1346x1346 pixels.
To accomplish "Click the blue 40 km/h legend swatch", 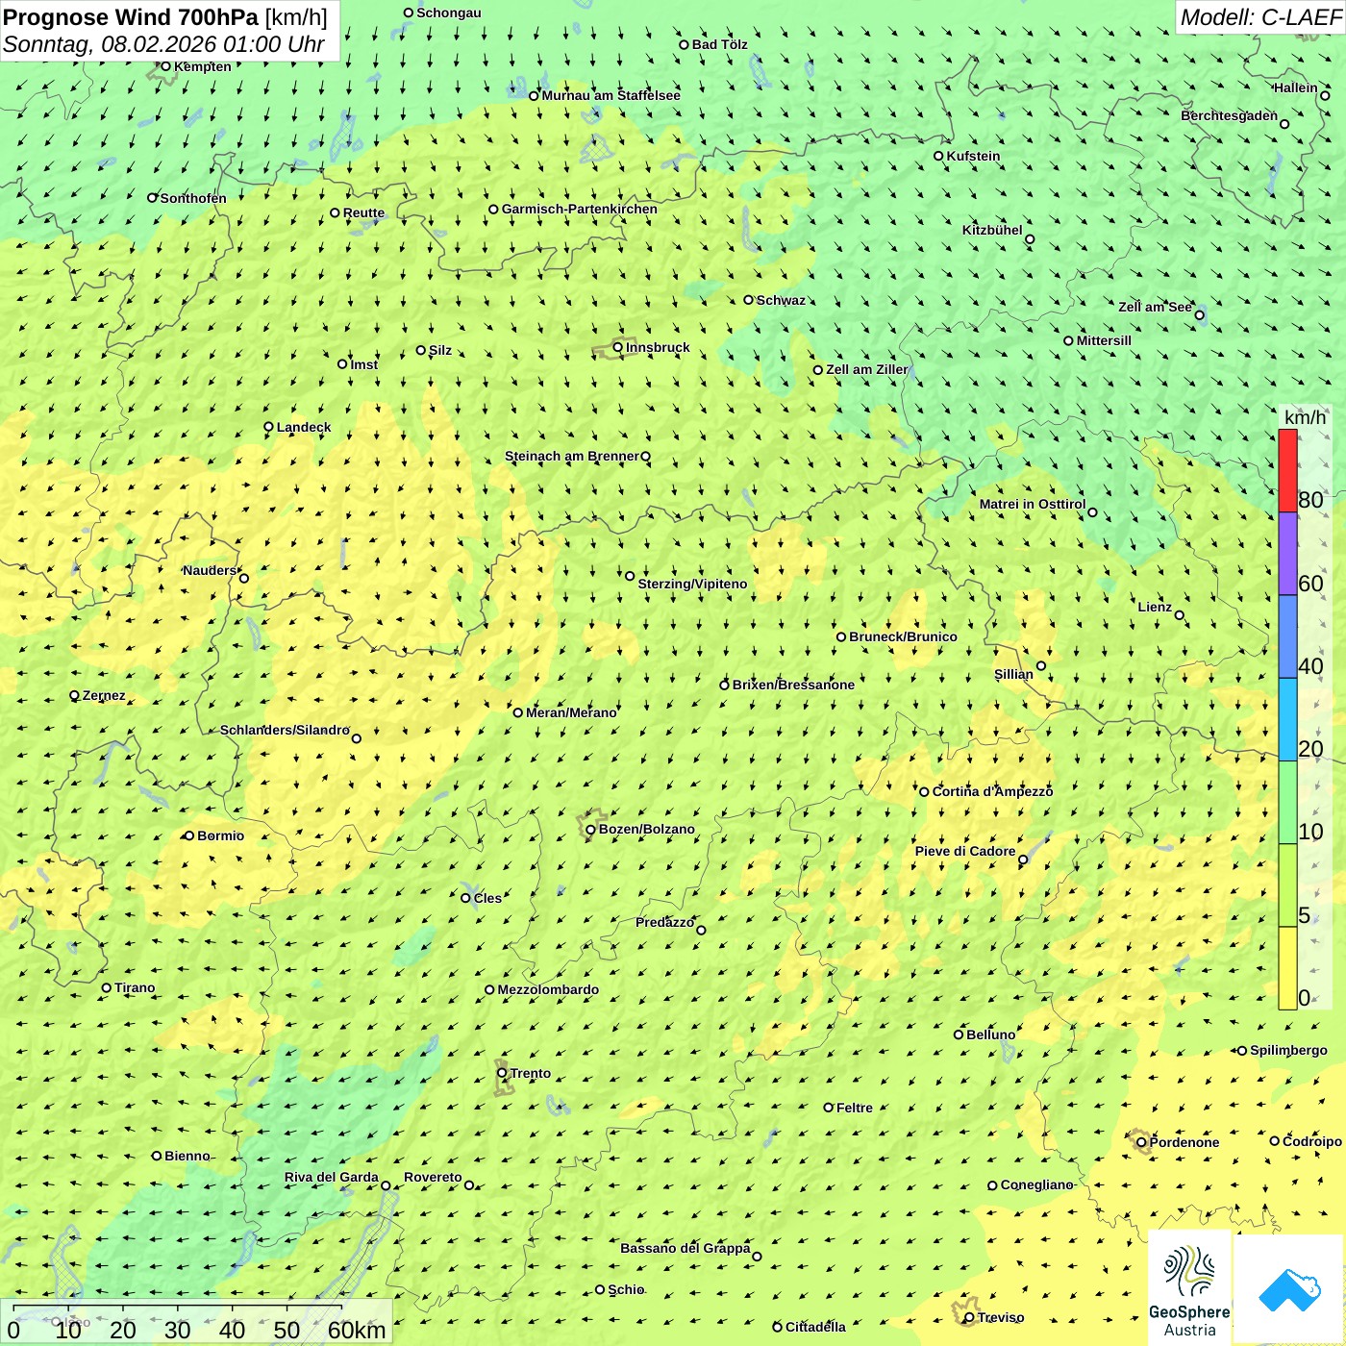I will click(x=1287, y=636).
